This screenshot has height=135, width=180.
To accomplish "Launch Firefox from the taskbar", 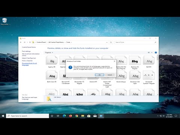I will pos(70,116).
